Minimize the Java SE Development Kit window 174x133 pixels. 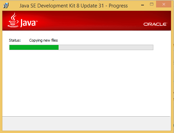pos(143,5)
